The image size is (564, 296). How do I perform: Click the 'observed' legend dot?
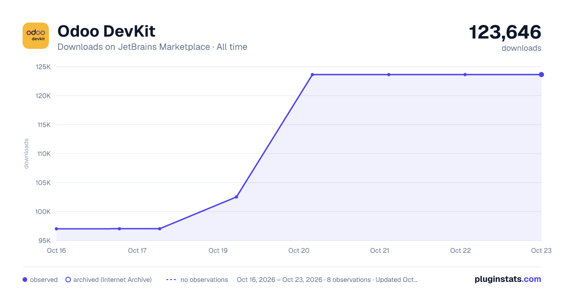[x=25, y=280]
